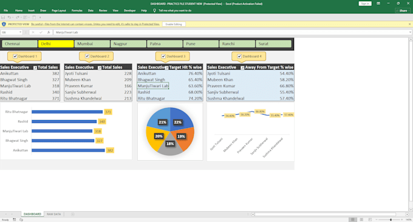Screen dimensions: 413x222
Task: Select the Patna city slicer button
Action: 165,44
